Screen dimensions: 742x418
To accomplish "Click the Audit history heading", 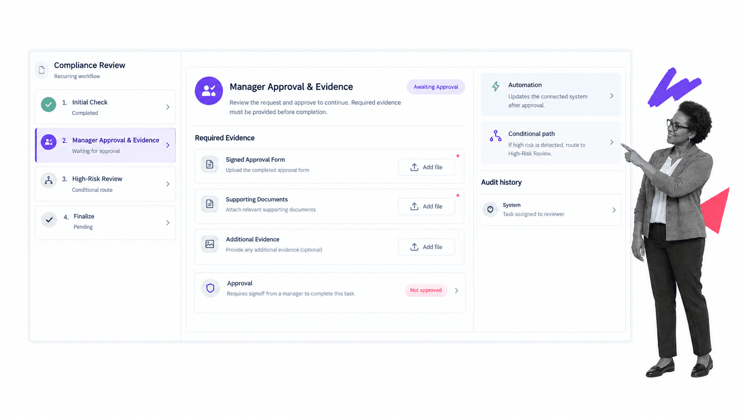I will [x=501, y=182].
